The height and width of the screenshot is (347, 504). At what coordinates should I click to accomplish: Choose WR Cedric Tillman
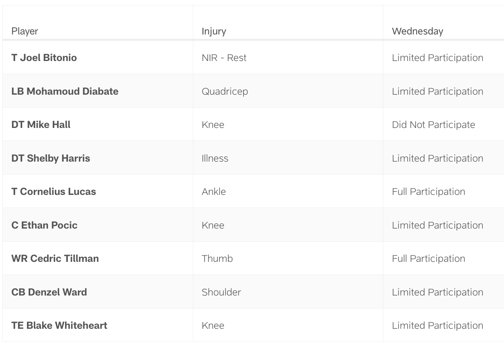click(x=55, y=259)
